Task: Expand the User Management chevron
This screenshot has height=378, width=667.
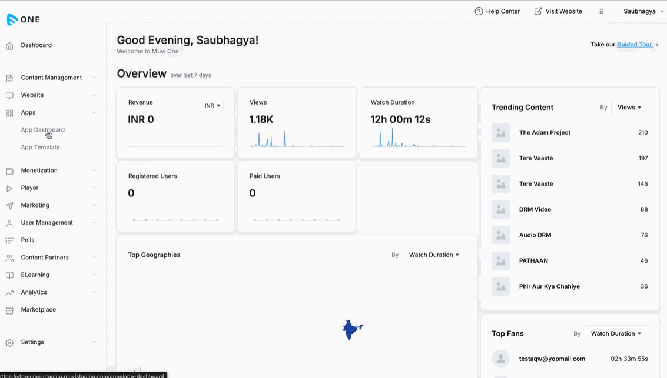Action: click(94, 223)
